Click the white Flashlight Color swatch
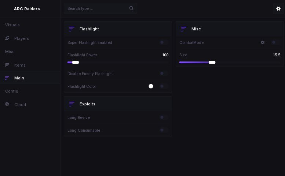This screenshot has height=176, width=285. 151,86
